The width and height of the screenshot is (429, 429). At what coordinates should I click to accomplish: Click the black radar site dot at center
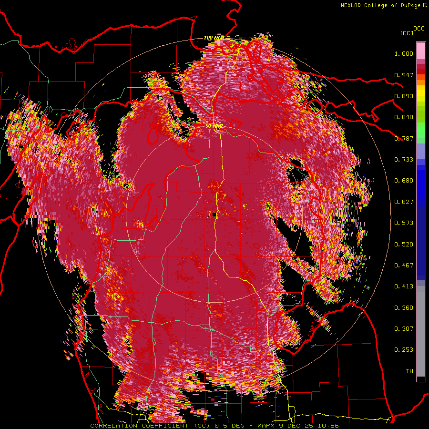pos(214,215)
